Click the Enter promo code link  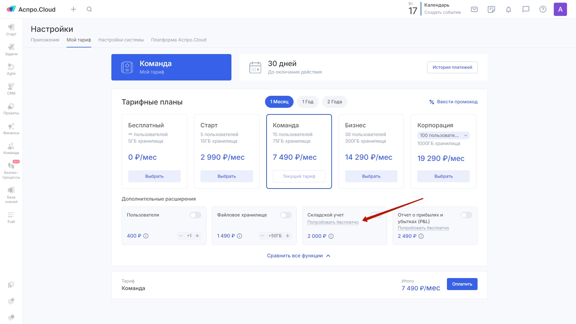tap(453, 102)
